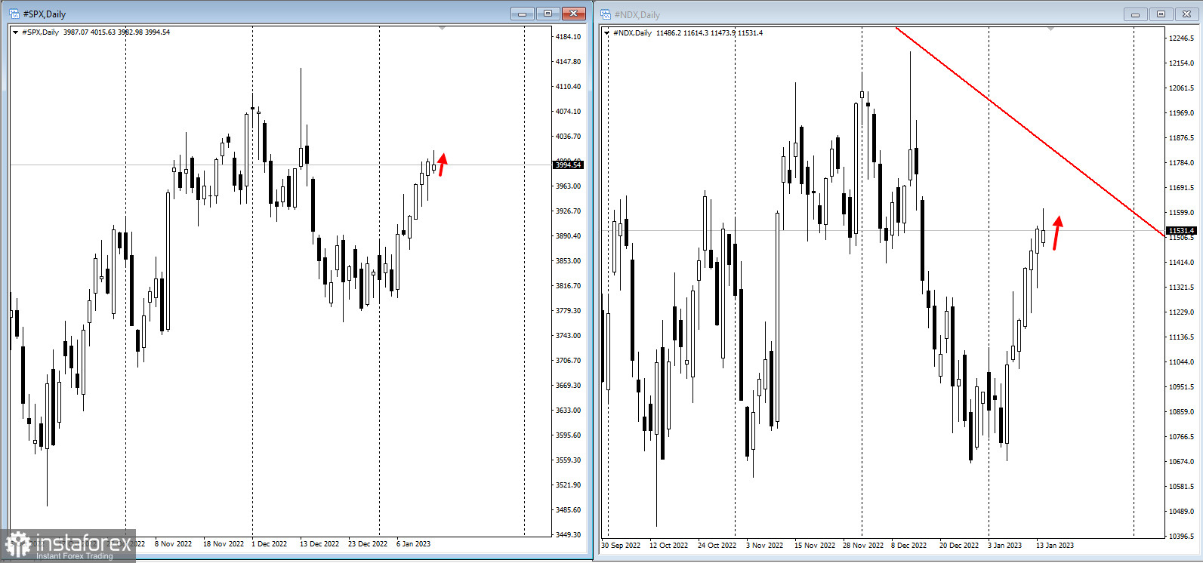Minimize the #SPX,Daily chart window
The image size is (1203, 563).
click(523, 14)
